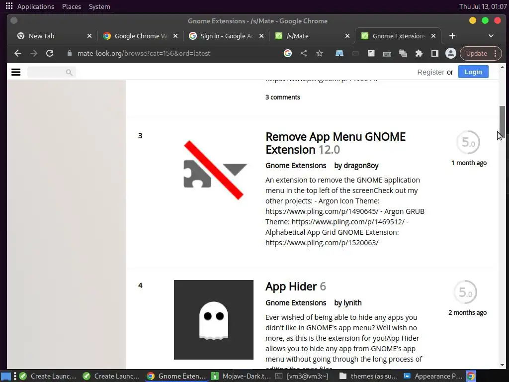This screenshot has height=382, width=509.
Task: Switch to Appearance P... taskbar window
Action: [x=433, y=376]
